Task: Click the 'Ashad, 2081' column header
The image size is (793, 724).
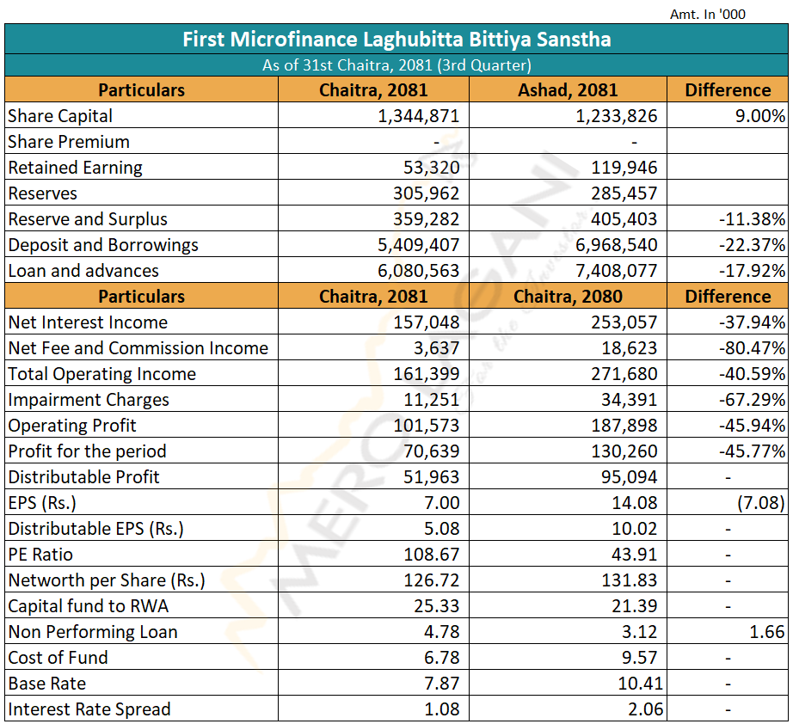Action: coord(568,90)
